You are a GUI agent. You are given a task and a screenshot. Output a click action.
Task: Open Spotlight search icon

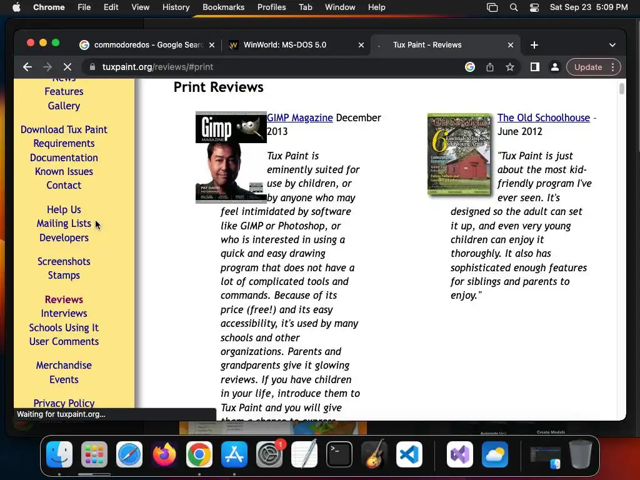tap(514, 7)
